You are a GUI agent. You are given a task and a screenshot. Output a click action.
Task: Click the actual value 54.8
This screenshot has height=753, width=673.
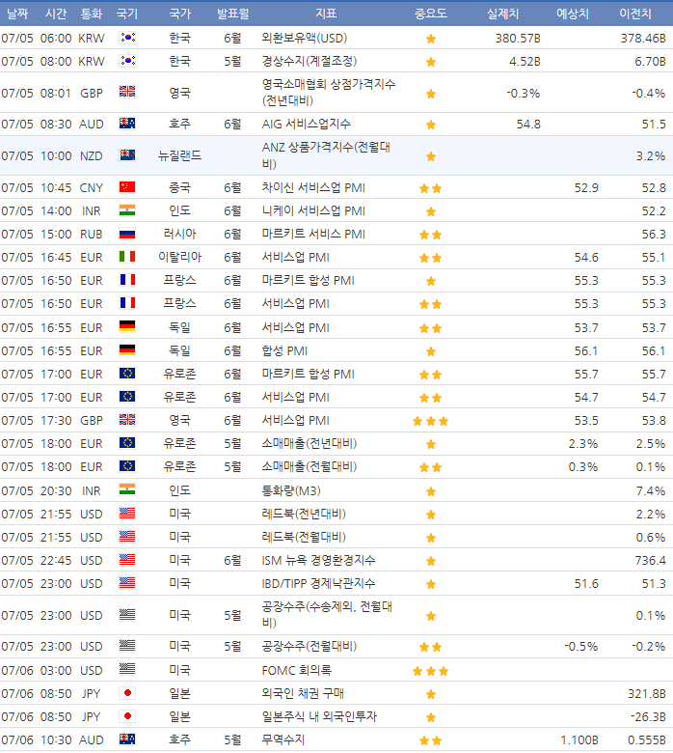[x=528, y=124]
